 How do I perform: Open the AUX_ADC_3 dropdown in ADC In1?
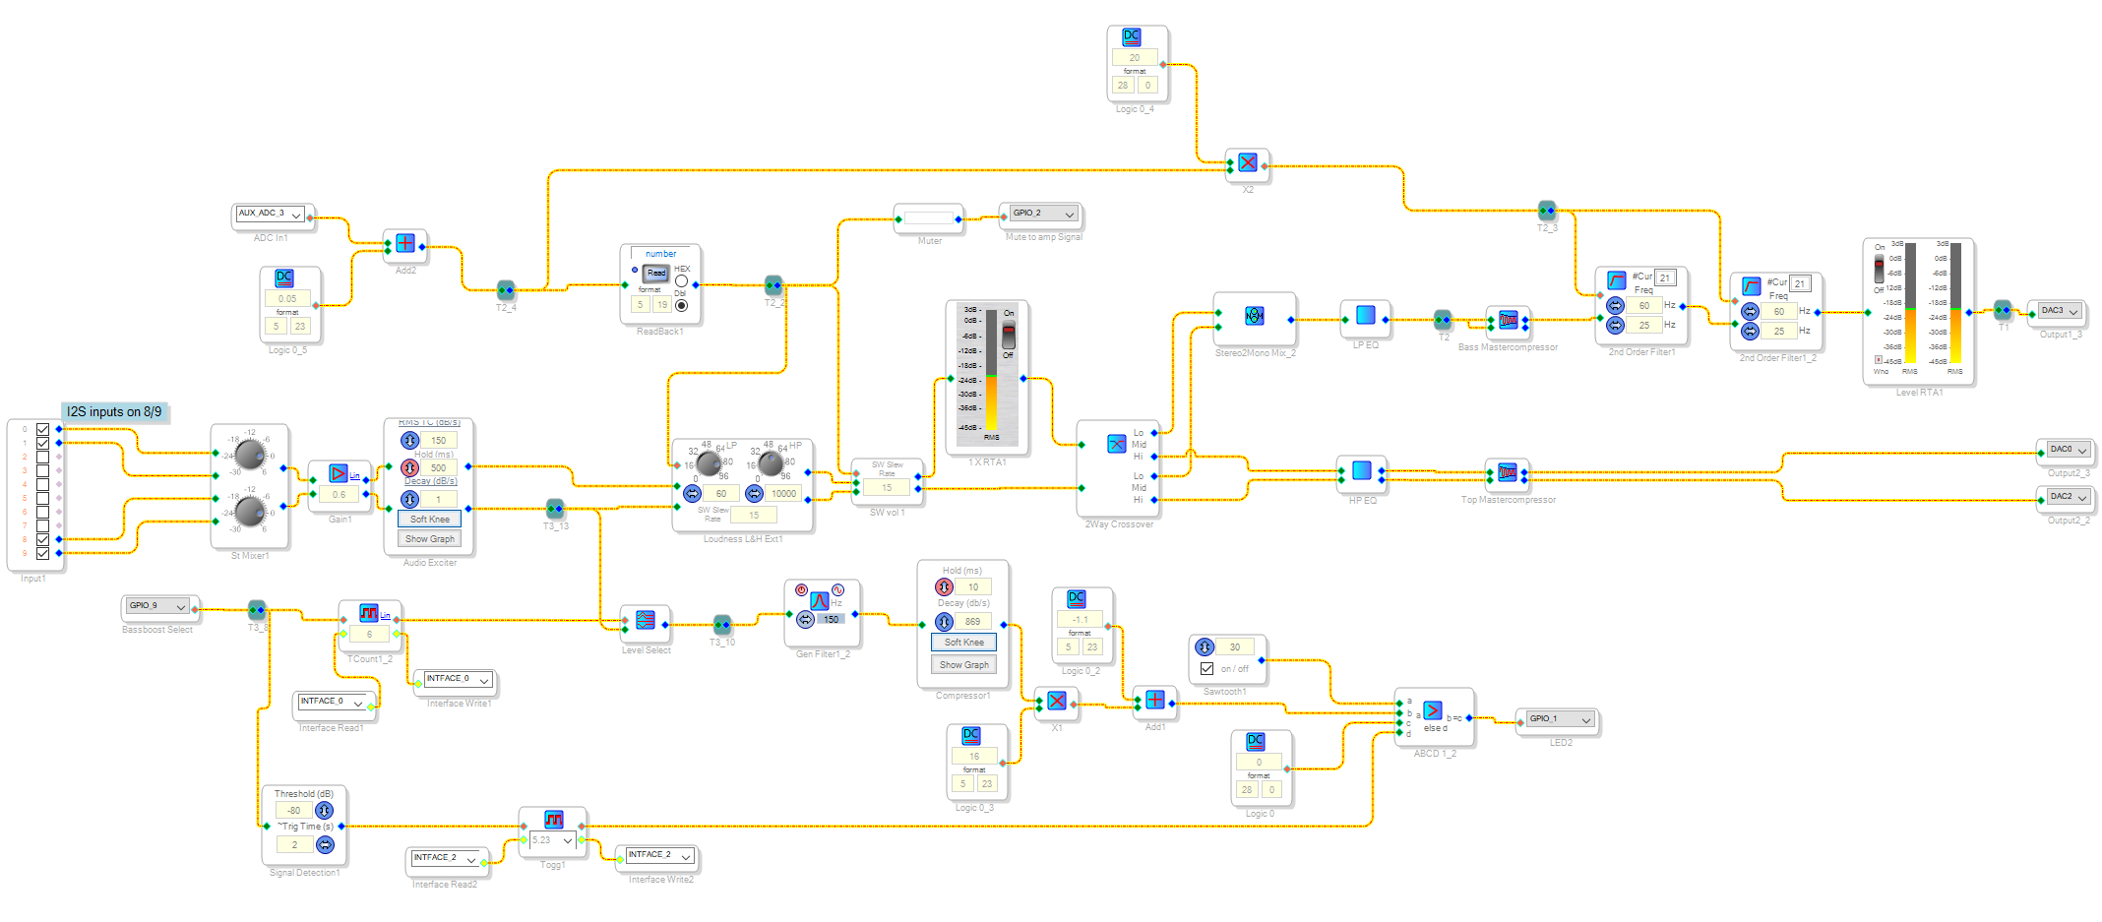pos(295,215)
